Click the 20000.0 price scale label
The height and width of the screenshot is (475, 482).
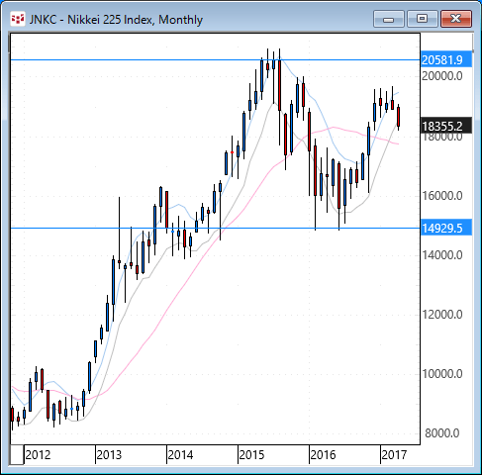click(x=442, y=76)
